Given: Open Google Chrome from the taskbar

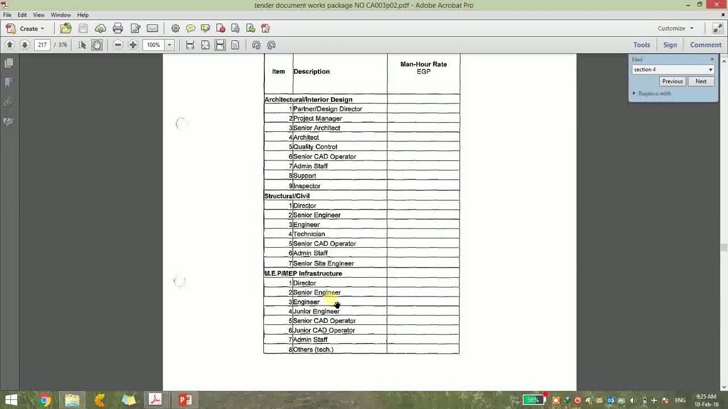Looking at the screenshot, I should [x=44, y=400].
